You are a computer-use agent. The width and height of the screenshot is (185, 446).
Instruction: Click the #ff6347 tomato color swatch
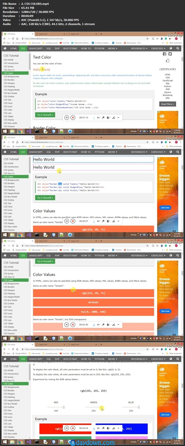pos(94,302)
